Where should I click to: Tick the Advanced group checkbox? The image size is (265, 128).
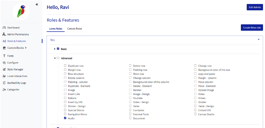(x=58, y=58)
